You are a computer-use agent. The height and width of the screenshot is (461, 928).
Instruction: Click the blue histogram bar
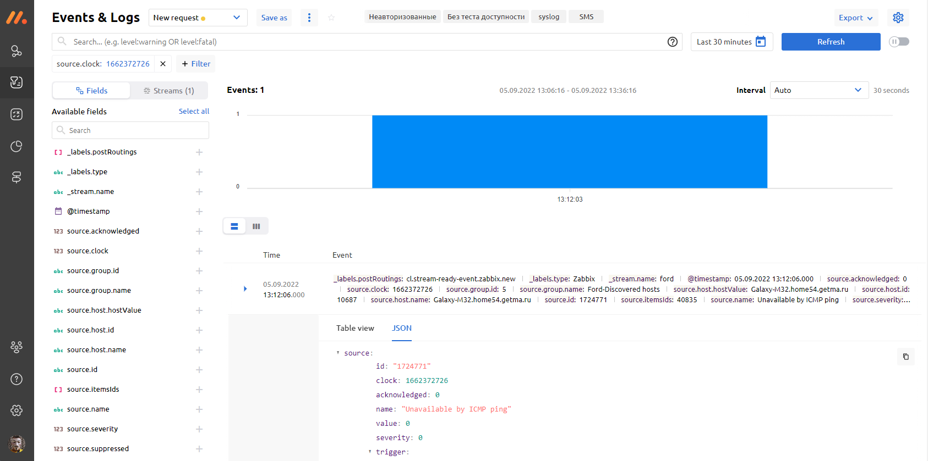(569, 152)
